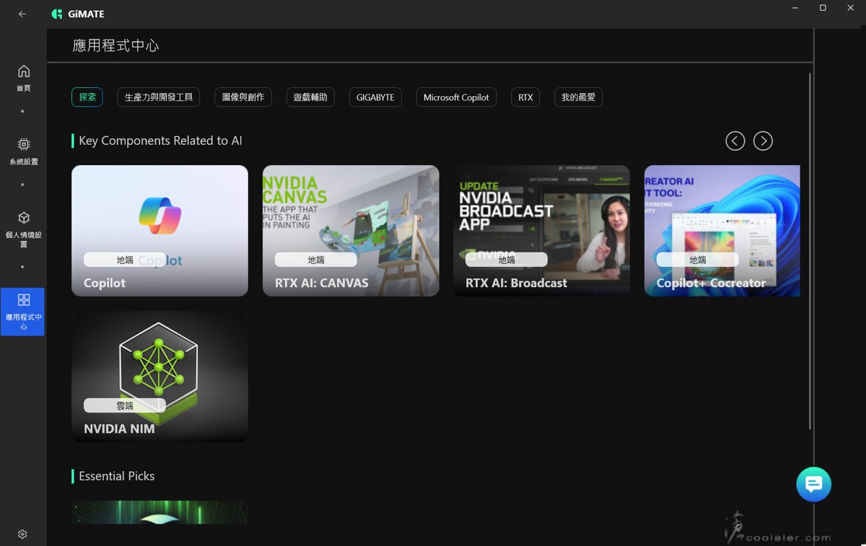The image size is (866, 546).
Task: Open the Home page from the sidebar
Action: (x=24, y=78)
